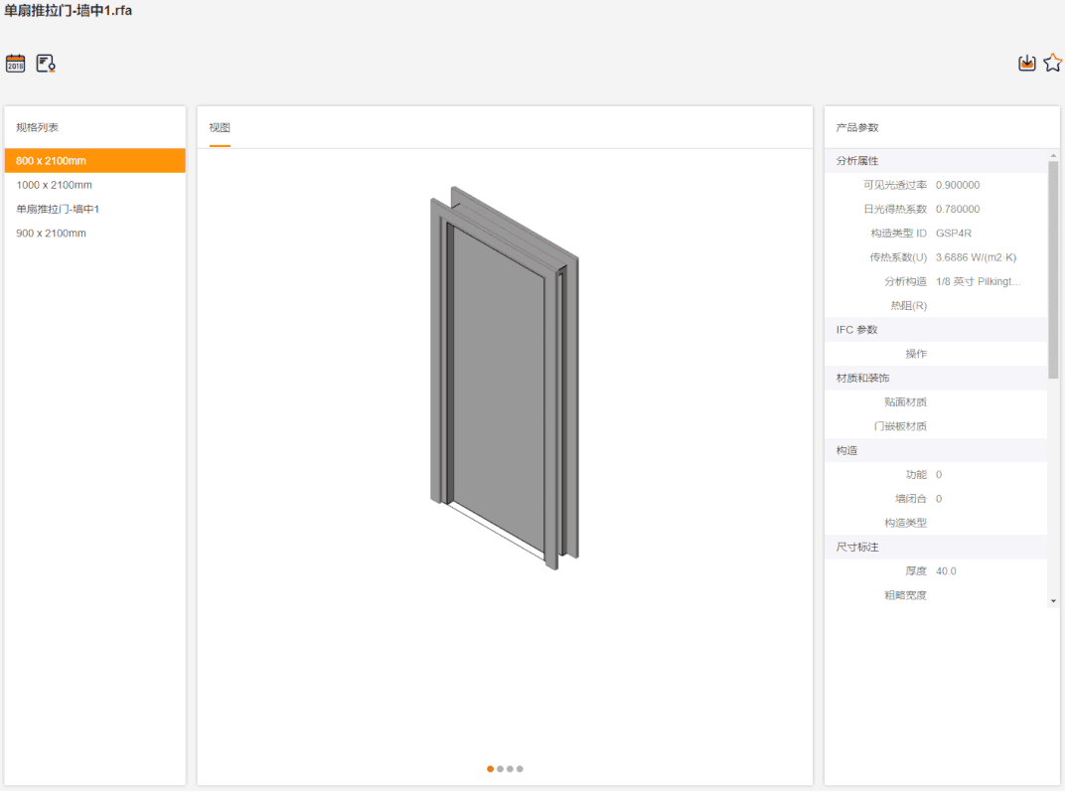Click the 2018 version calendar icon

click(15, 64)
